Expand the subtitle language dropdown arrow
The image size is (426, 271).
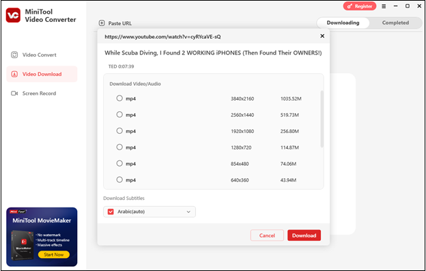point(188,212)
